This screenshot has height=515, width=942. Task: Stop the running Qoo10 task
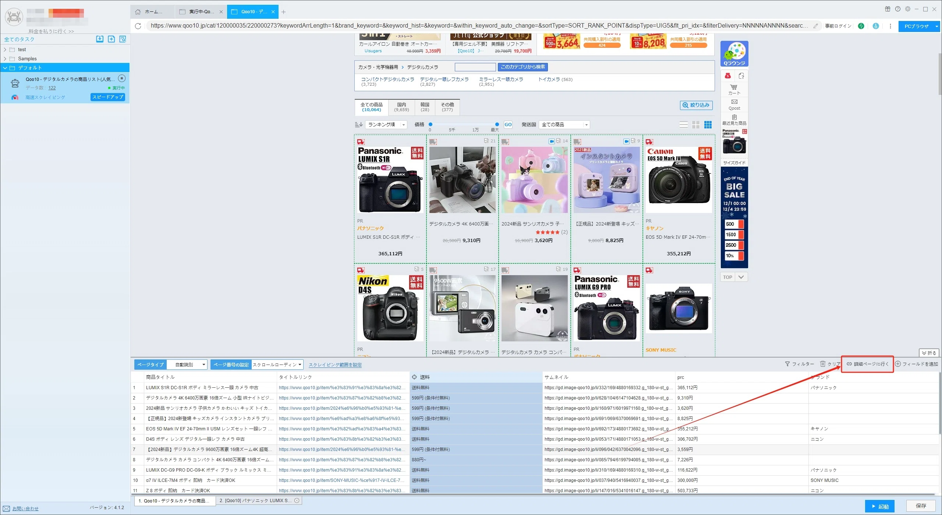tap(122, 78)
